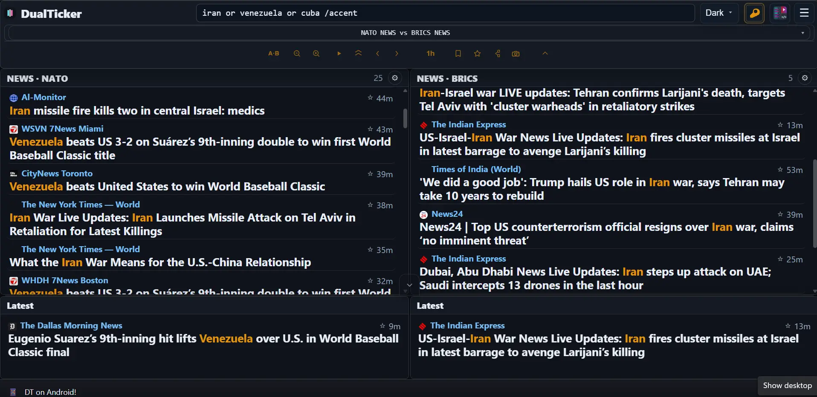Go to next with right arrow icon

[397, 54]
